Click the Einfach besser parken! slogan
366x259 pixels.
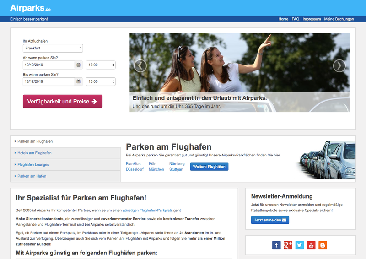pyautogui.click(x=29, y=19)
